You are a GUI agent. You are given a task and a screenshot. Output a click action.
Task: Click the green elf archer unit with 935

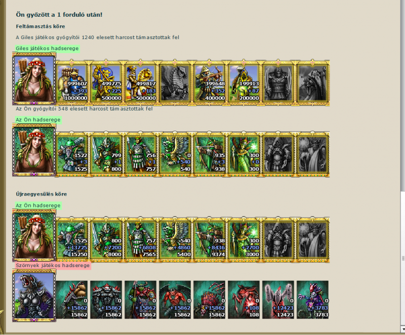pos(209,154)
